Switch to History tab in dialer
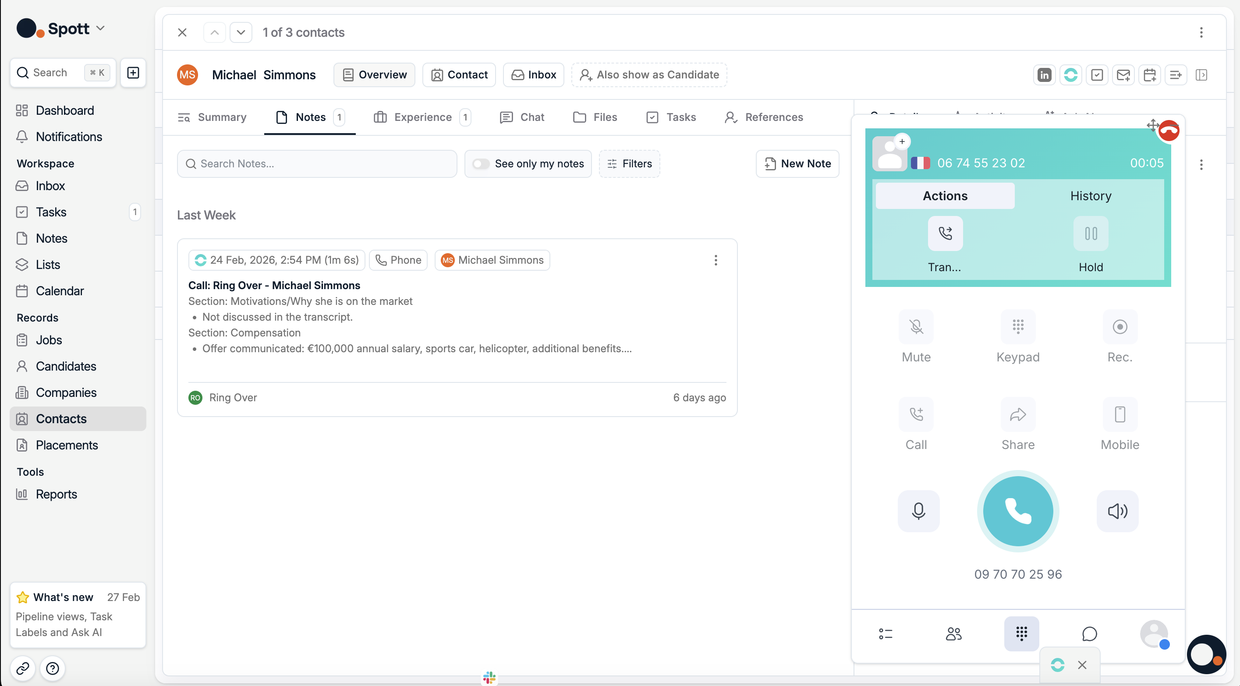The width and height of the screenshot is (1240, 686). (1090, 195)
